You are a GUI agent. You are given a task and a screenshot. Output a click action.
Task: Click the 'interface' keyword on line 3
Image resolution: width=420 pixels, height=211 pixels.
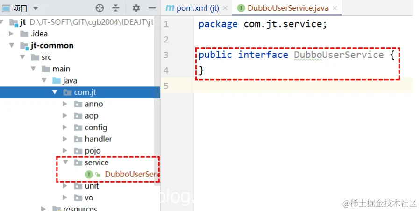[263, 55]
